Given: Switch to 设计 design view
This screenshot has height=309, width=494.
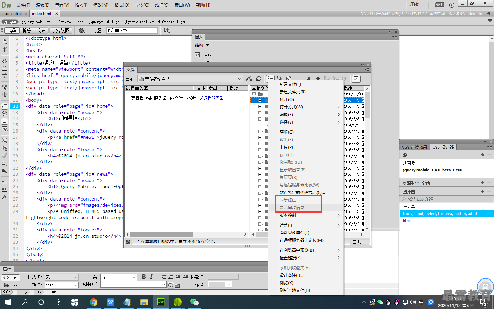Looking at the screenshot, I should pyautogui.click(x=41, y=31).
